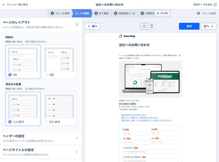The image size is (219, 162).
Task: Click the noco shop logo icon
Action: point(121,36)
